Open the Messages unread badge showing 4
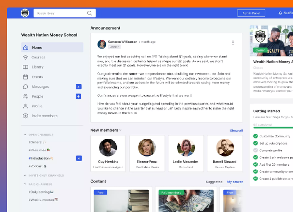The height and width of the screenshot is (212, 293). coord(79,87)
